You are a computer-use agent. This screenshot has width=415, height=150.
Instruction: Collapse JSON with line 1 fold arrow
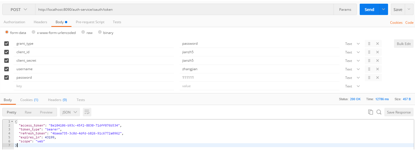coord(12,121)
